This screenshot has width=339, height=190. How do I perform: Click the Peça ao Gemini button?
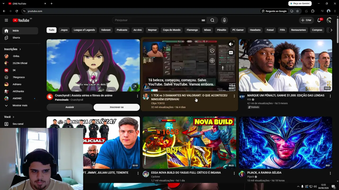pos(300,3)
